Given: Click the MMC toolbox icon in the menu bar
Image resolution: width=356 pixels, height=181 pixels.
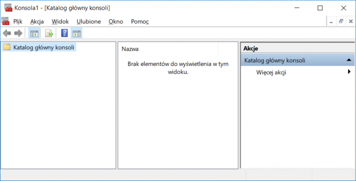Looking at the screenshot, I should (5, 21).
